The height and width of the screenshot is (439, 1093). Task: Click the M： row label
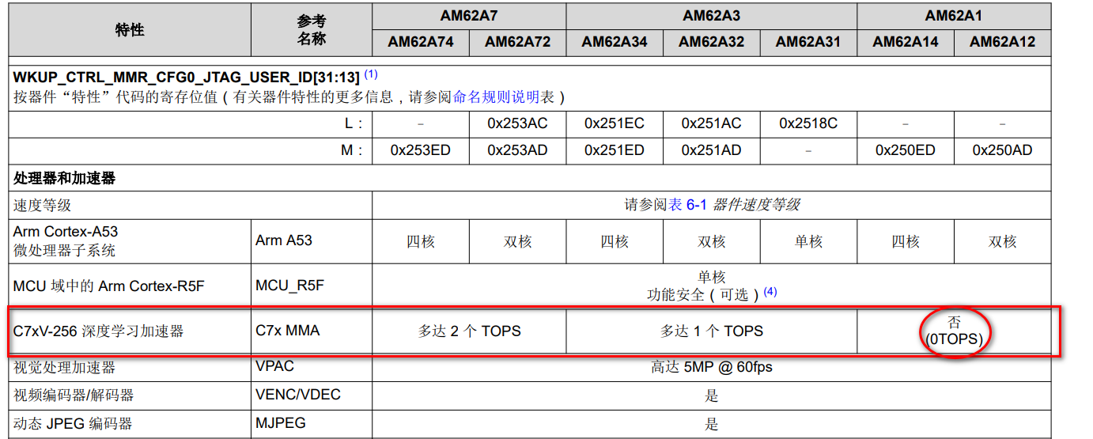(x=353, y=149)
